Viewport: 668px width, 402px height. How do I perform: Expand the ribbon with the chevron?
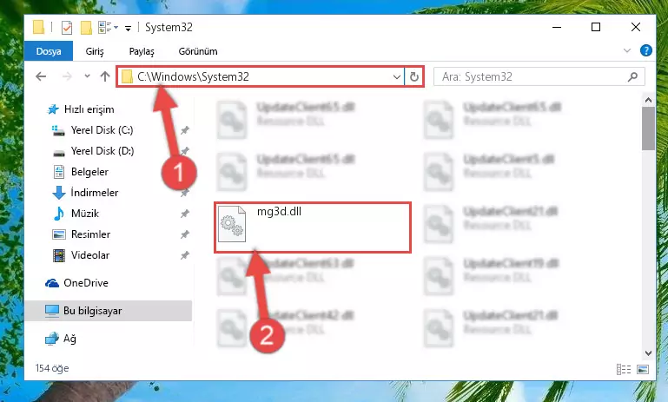[x=627, y=50]
